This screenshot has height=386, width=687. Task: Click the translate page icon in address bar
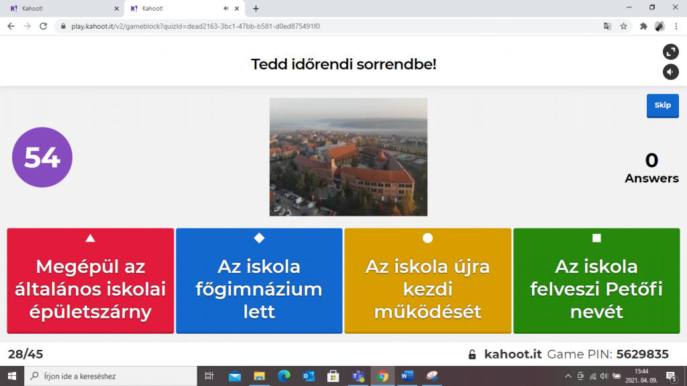pyautogui.click(x=607, y=26)
